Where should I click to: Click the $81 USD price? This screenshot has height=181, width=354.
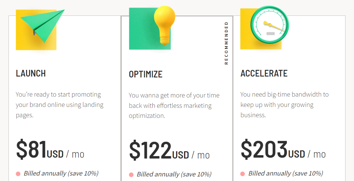[50, 150]
